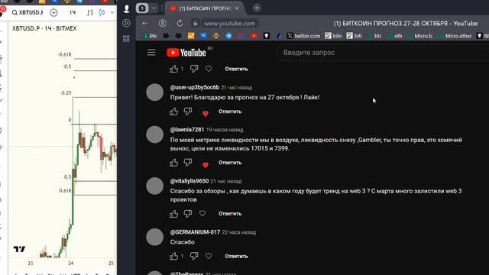Click the site lock icon in address bar
489x275 pixels.
point(196,24)
